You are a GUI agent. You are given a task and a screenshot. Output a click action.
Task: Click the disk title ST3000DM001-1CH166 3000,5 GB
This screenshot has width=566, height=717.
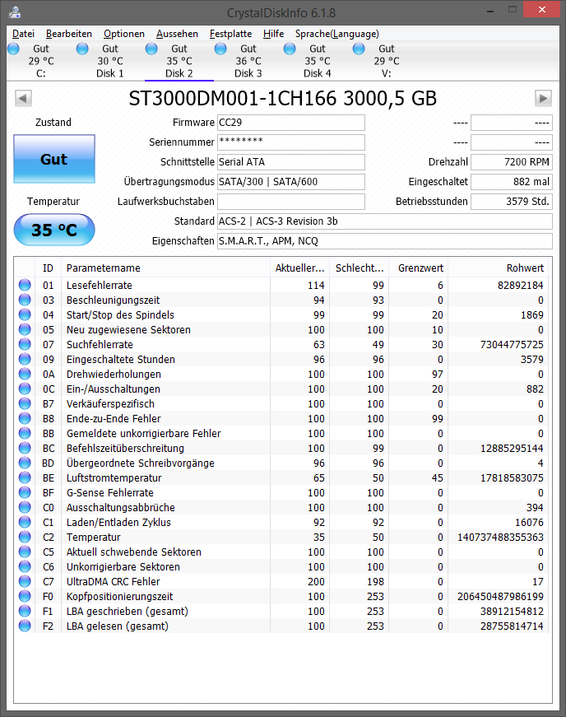[283, 98]
